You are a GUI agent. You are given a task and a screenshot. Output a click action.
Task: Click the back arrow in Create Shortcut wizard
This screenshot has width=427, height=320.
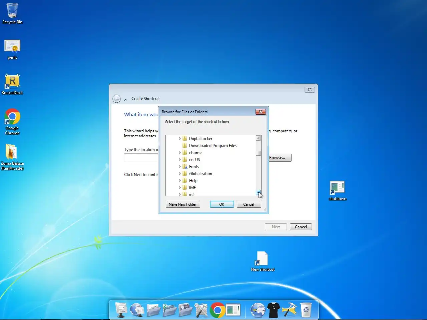click(x=116, y=99)
